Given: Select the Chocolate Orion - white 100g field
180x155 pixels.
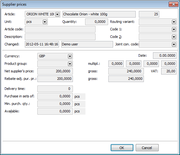Looking at the screenshot, I should click(x=99, y=14).
